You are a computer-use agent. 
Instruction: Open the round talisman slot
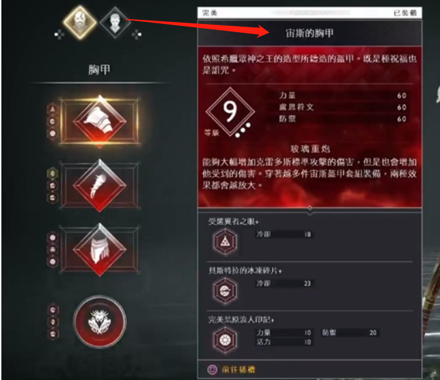pos(100,322)
